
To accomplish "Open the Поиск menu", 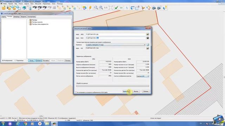I will point(20,4).
